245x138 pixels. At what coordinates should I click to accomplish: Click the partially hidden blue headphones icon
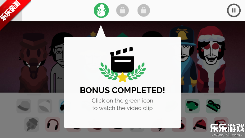tap(61, 106)
